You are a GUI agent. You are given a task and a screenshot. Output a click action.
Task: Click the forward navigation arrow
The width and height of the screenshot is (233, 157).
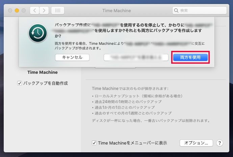tap(44, 10)
